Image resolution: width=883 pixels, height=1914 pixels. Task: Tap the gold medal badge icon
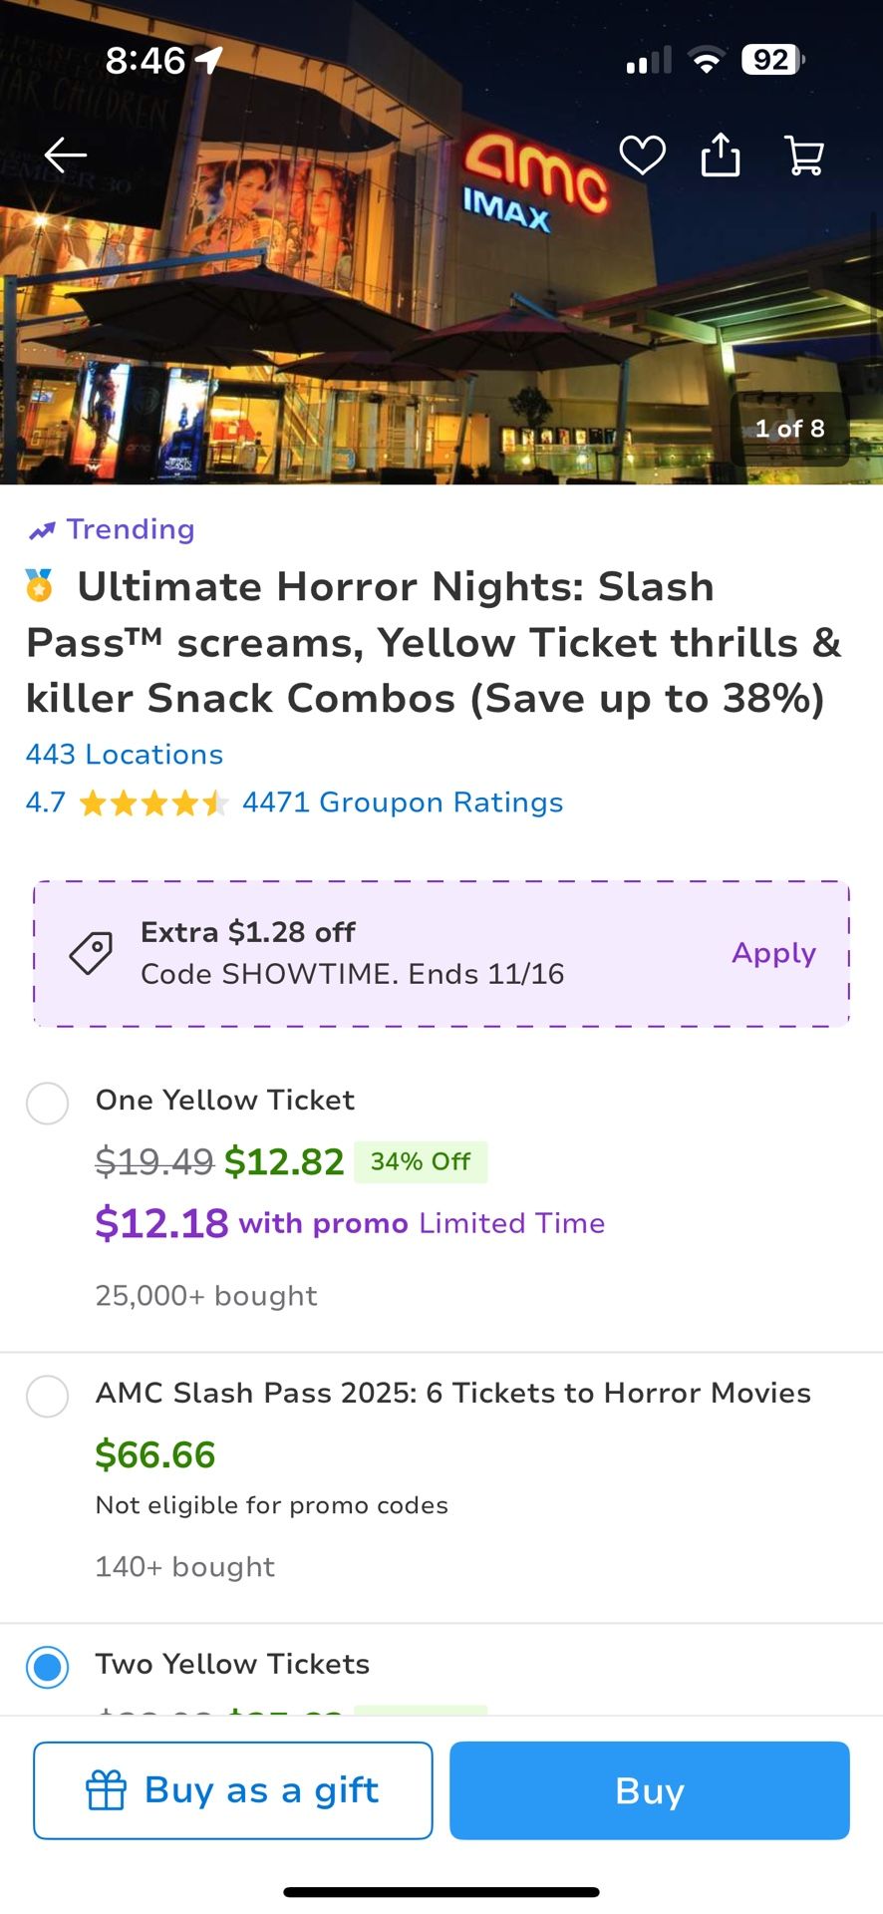click(x=40, y=586)
